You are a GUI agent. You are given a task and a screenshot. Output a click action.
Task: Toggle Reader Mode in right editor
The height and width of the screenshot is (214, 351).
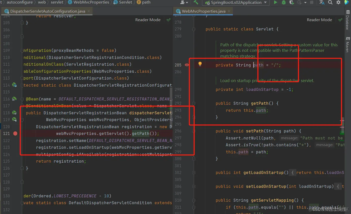[x=320, y=20]
